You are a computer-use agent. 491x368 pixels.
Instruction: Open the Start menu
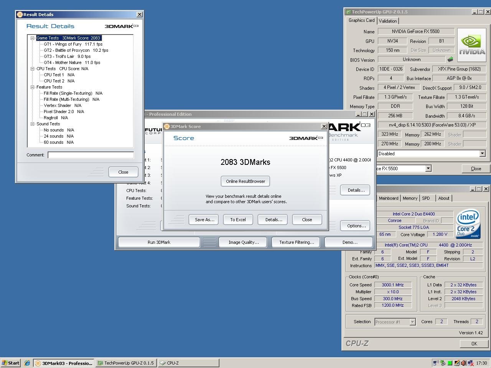coord(11,363)
